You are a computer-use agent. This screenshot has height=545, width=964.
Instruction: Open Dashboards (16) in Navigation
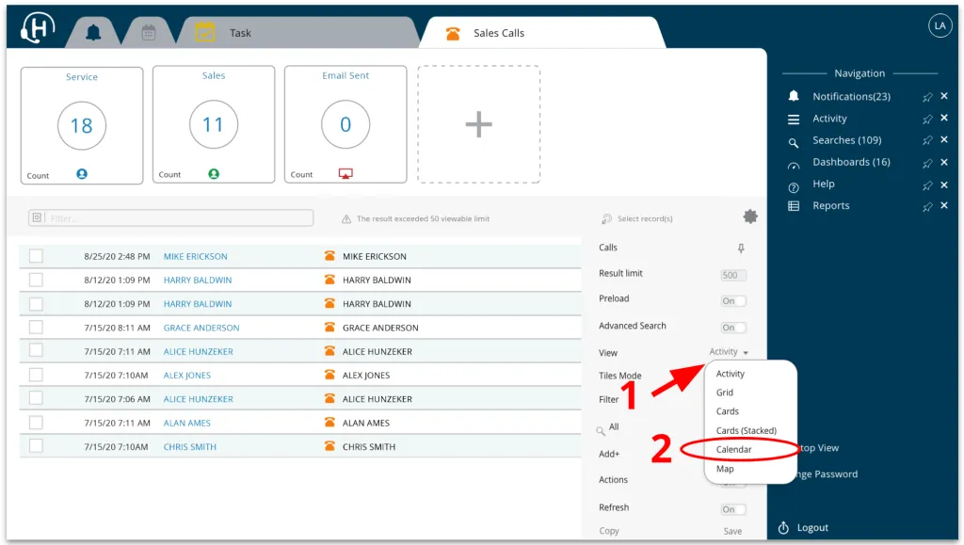[851, 162]
